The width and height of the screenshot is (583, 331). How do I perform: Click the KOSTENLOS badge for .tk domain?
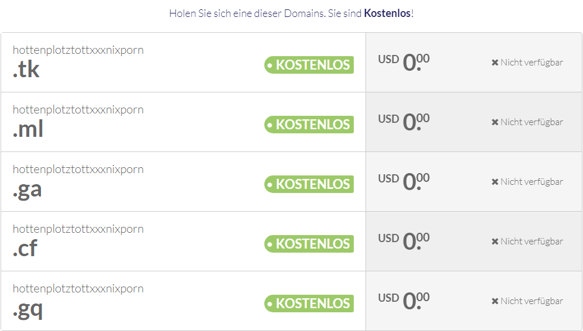(x=309, y=65)
